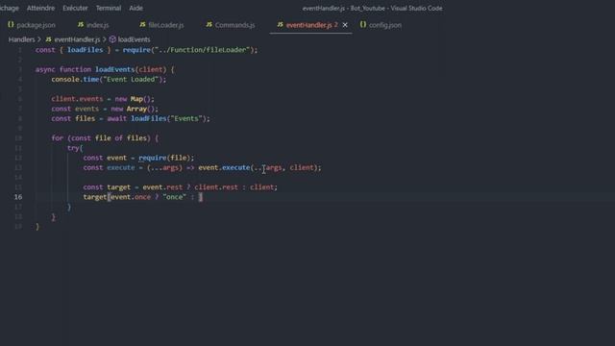Click the JS icon in the breadcrumb
Viewport: 615px width, 346px height.
pyautogui.click(x=48, y=39)
